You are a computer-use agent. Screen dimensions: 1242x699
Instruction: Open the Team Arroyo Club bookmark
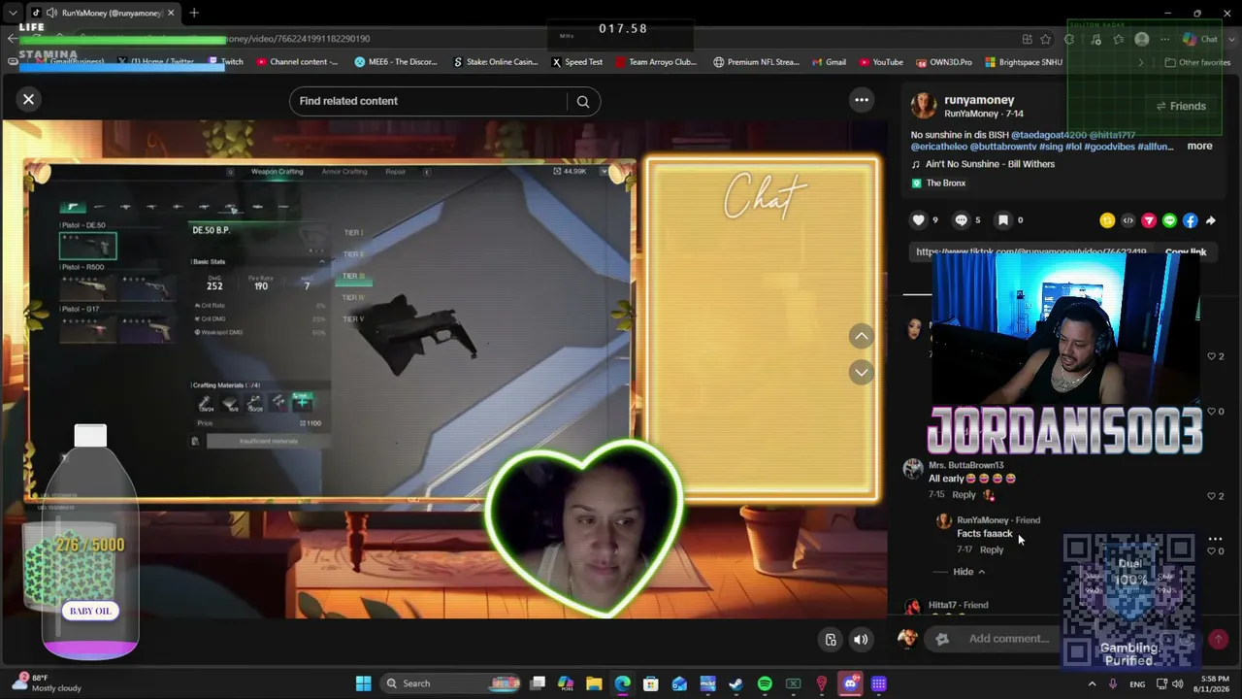(x=656, y=62)
